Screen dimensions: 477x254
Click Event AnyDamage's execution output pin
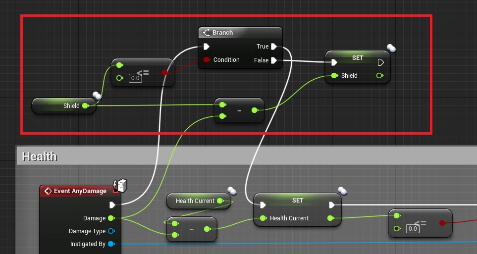click(112, 204)
